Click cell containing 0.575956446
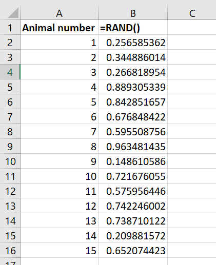Image resolution: width=216 pixels, height=265 pixels. [133, 191]
